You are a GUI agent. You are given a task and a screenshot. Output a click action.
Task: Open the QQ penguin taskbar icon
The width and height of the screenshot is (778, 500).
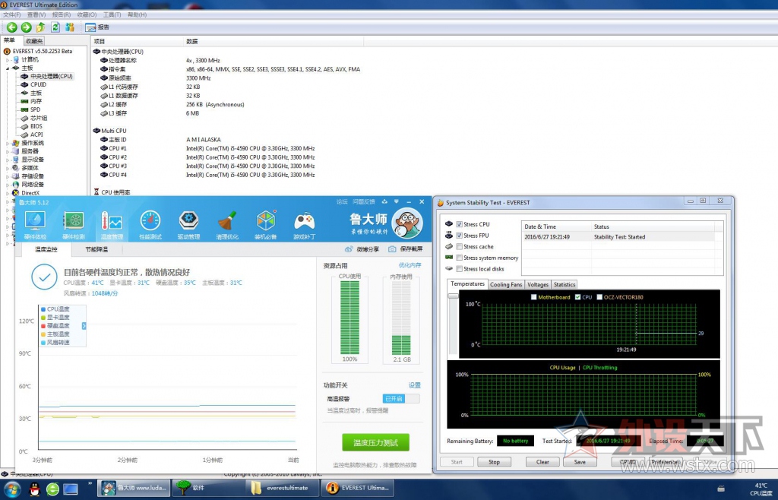34,489
